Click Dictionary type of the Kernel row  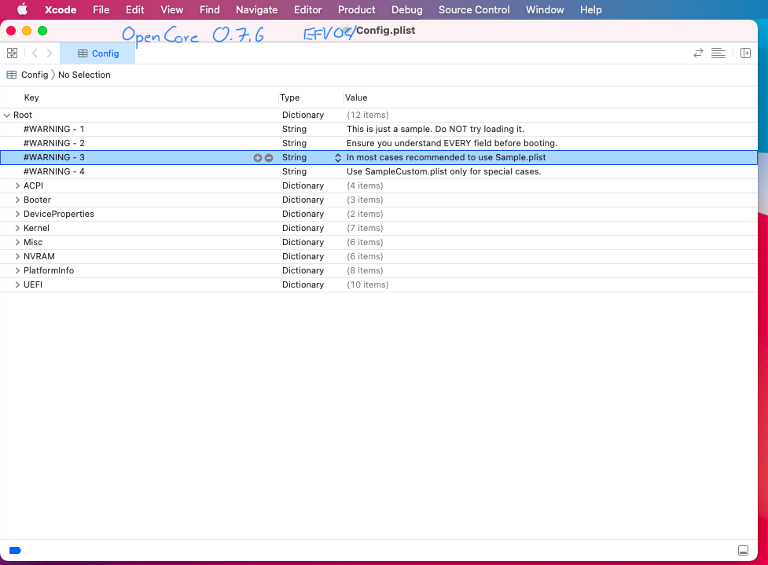click(x=303, y=228)
